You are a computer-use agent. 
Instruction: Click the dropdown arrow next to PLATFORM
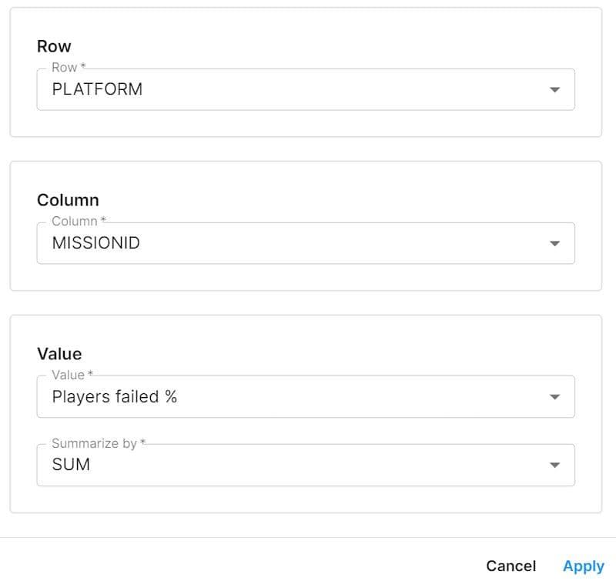[x=557, y=89]
